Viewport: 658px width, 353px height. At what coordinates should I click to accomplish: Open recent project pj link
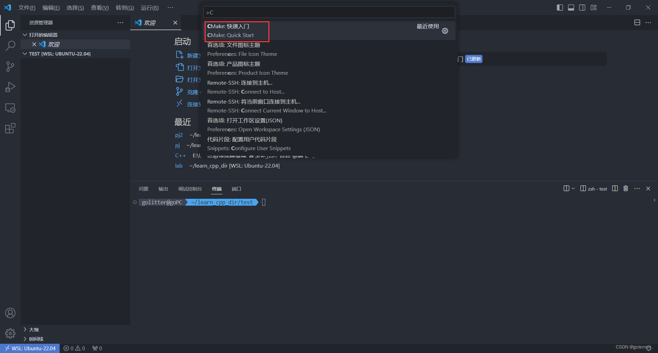(178, 145)
